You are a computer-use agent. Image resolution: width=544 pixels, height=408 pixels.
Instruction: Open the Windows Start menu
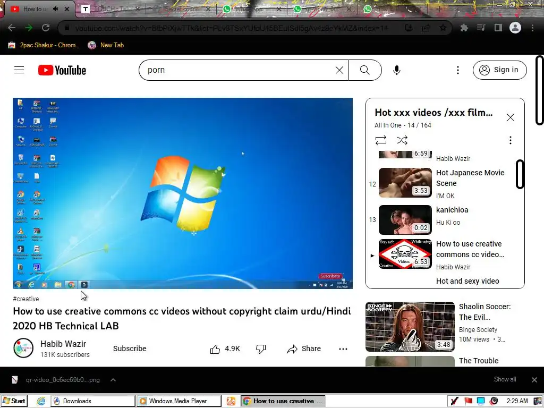pyautogui.click(x=14, y=401)
